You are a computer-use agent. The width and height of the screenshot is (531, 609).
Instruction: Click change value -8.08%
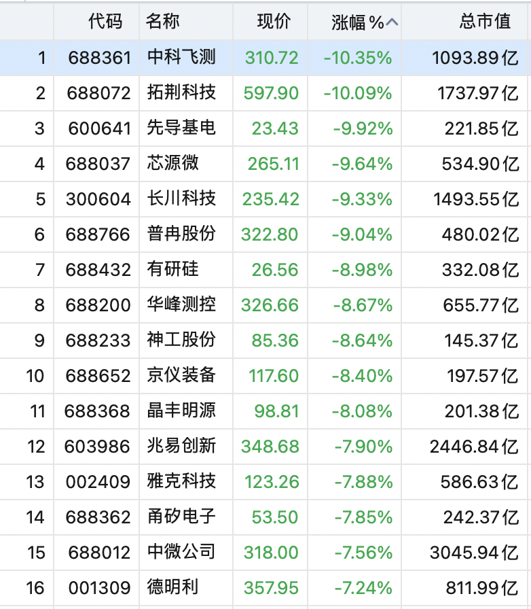(x=362, y=412)
